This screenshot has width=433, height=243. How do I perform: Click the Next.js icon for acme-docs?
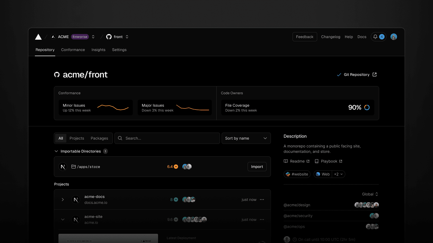[76, 200]
